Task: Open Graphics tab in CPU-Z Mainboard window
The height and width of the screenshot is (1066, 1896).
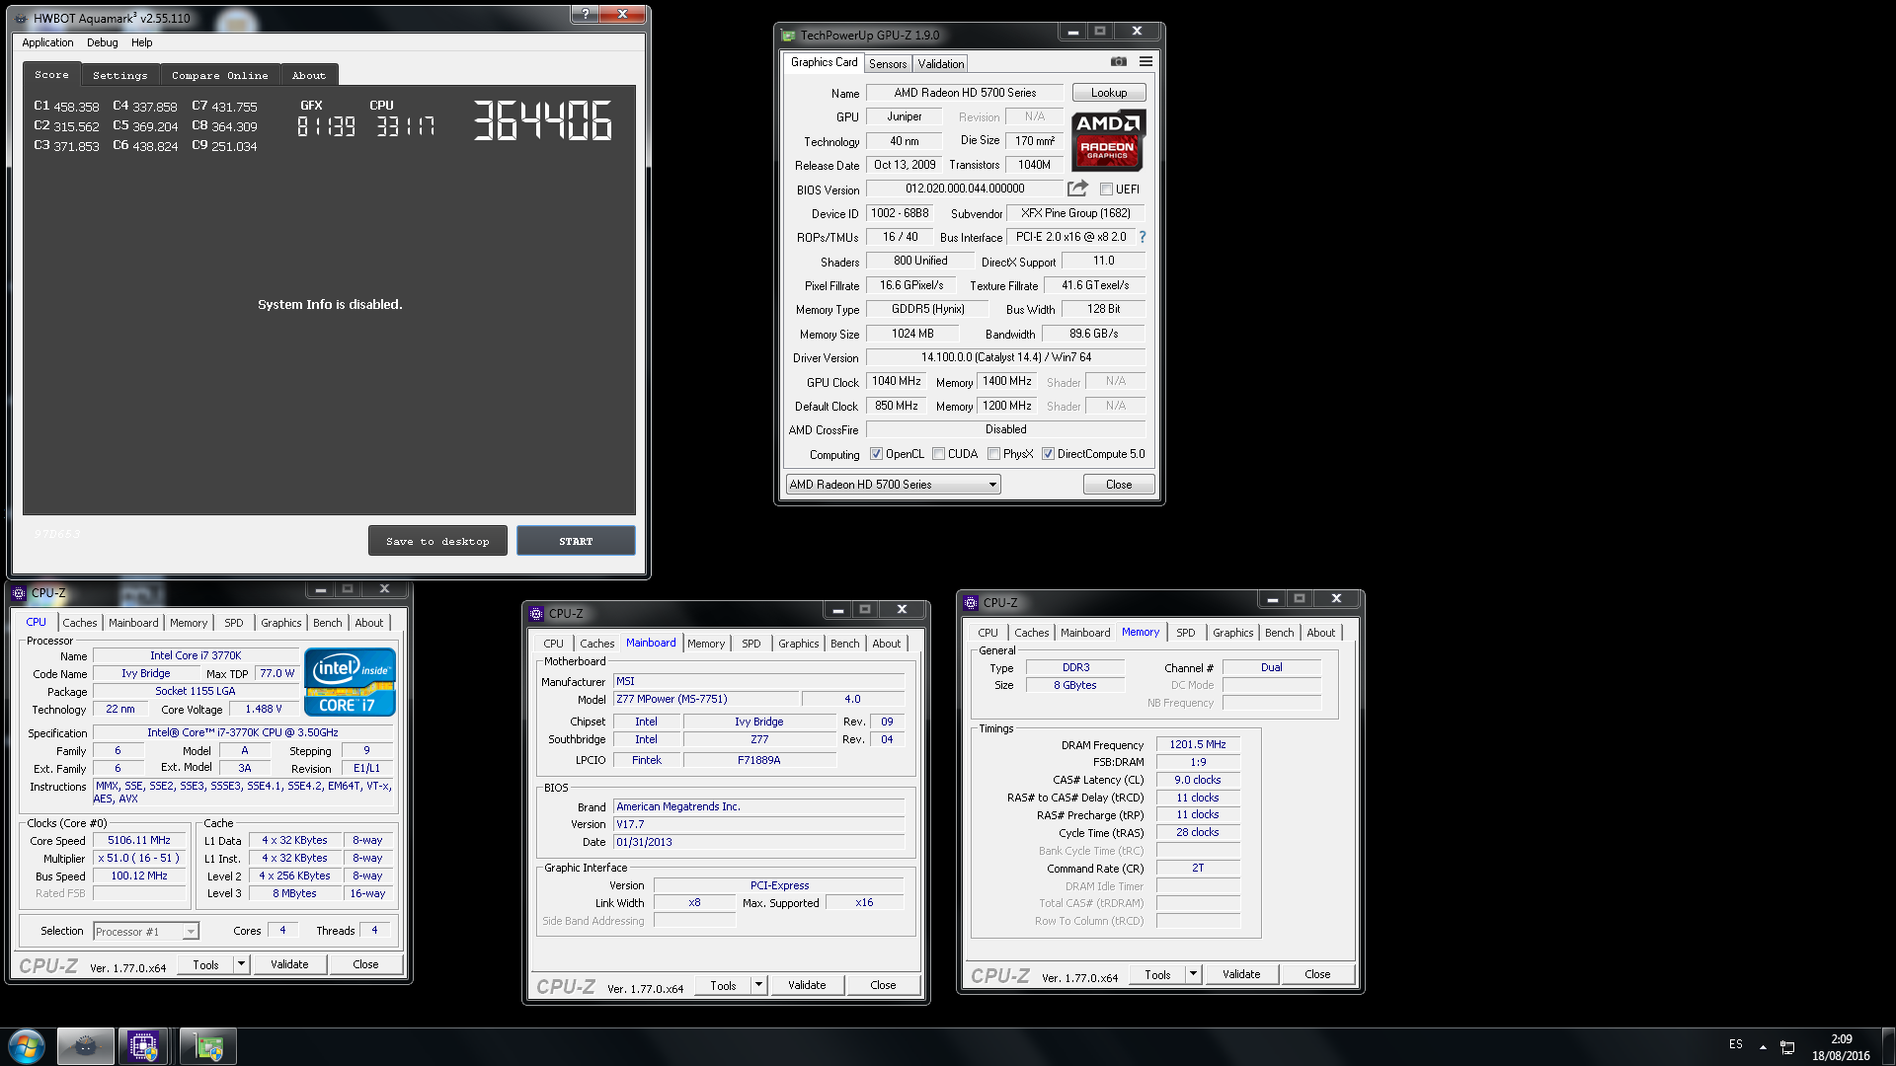Action: click(x=798, y=644)
